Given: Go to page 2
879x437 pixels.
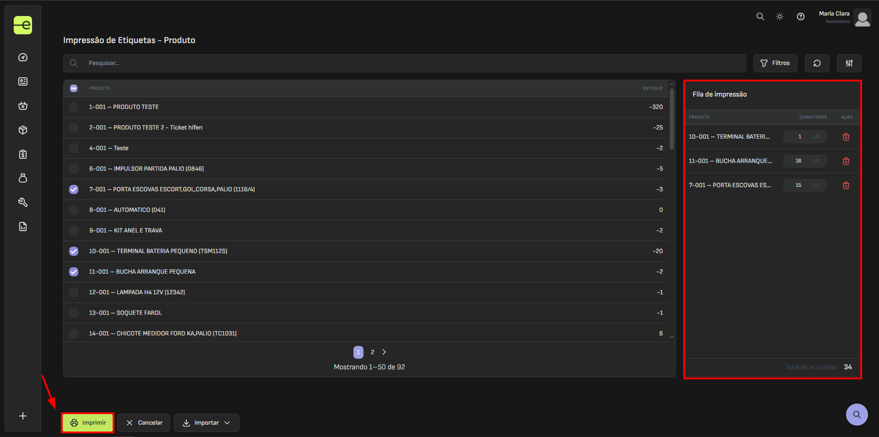Looking at the screenshot, I should 372,352.
